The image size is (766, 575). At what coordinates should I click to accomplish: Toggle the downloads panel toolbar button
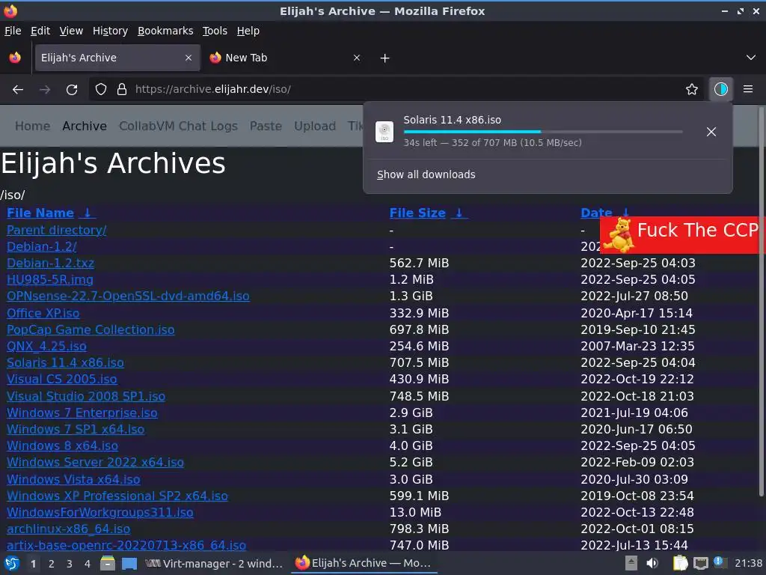[720, 89]
